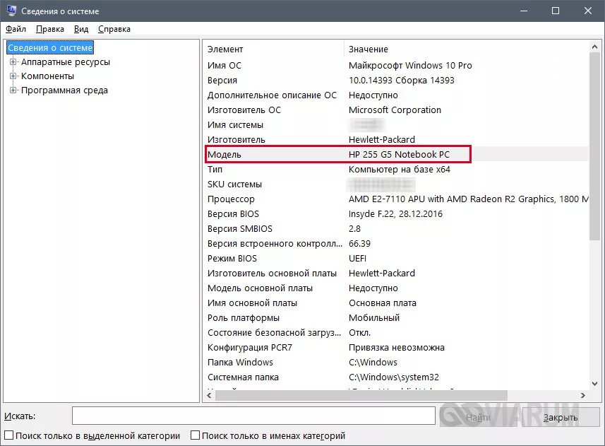Select Программная среда tree item

(64, 90)
